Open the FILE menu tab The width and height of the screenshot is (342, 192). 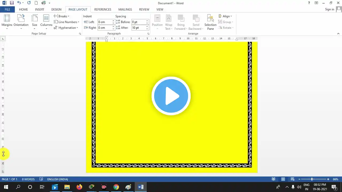7,9
